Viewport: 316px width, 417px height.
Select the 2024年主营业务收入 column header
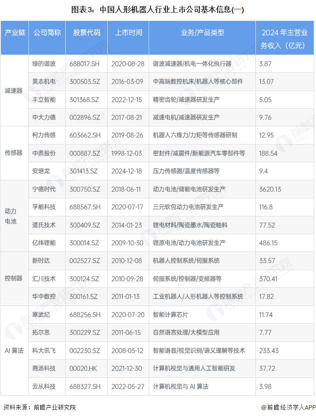coord(284,39)
